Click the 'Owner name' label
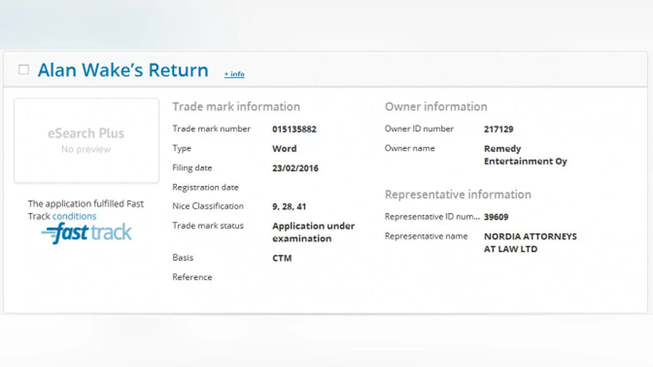653x367 pixels. [410, 148]
